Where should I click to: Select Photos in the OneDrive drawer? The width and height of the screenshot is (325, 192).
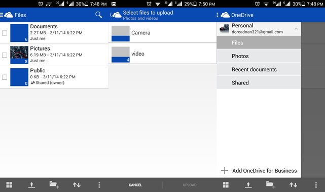click(x=259, y=56)
